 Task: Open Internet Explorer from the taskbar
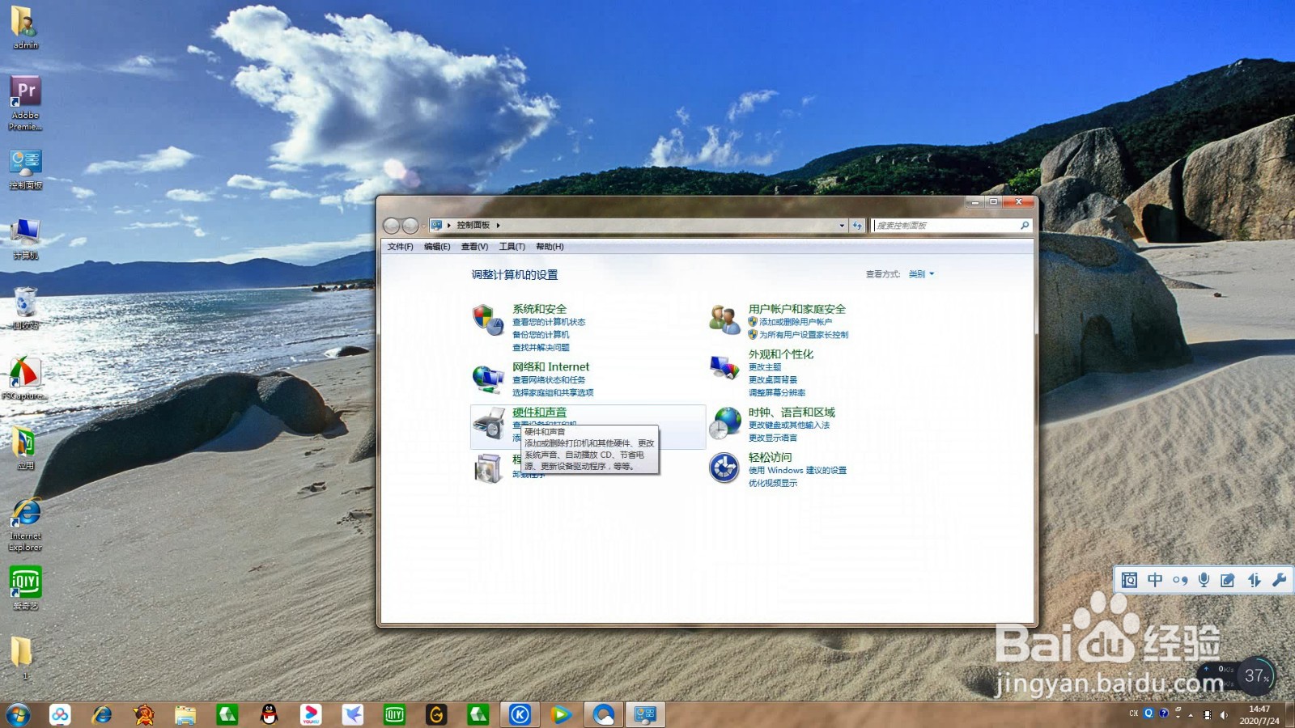coord(102,714)
